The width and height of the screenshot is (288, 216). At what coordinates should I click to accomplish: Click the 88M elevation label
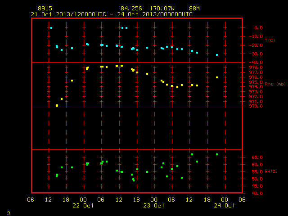[194, 9]
